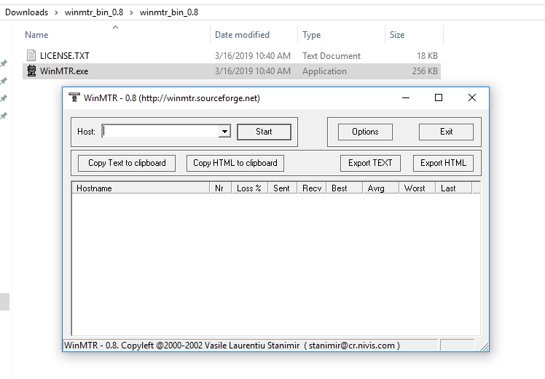545x379 pixels.
Task: Sort Explorer files by Date modified
Action: [242, 35]
